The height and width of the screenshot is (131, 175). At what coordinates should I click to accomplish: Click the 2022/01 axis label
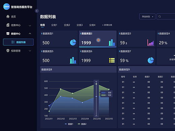[49, 119]
